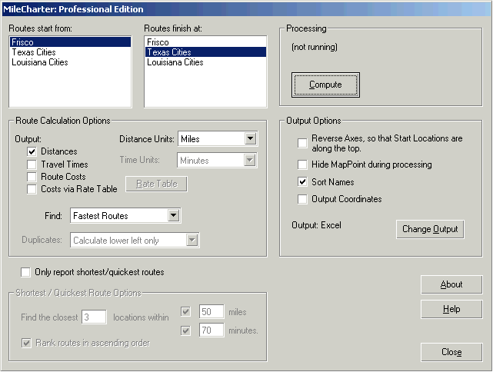Image resolution: width=493 pixels, height=372 pixels.
Task: Select Texas Cities in Routes start from list
Action: click(x=70, y=52)
